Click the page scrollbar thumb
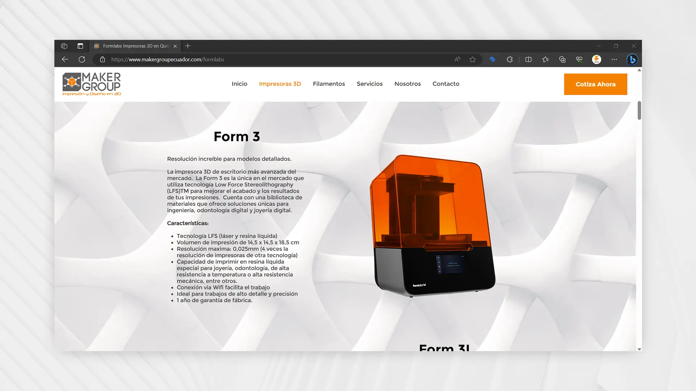The height and width of the screenshot is (391, 696). point(639,110)
